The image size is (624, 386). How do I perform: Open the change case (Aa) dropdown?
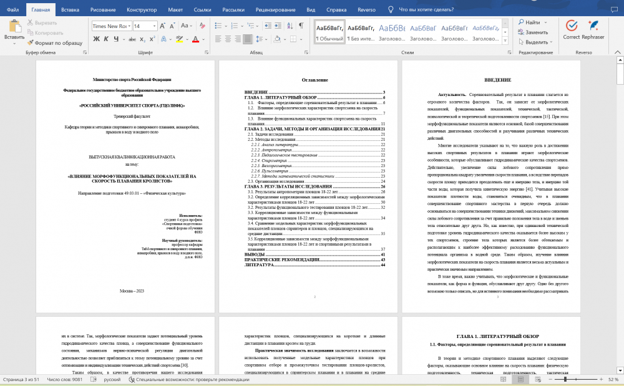click(186, 26)
